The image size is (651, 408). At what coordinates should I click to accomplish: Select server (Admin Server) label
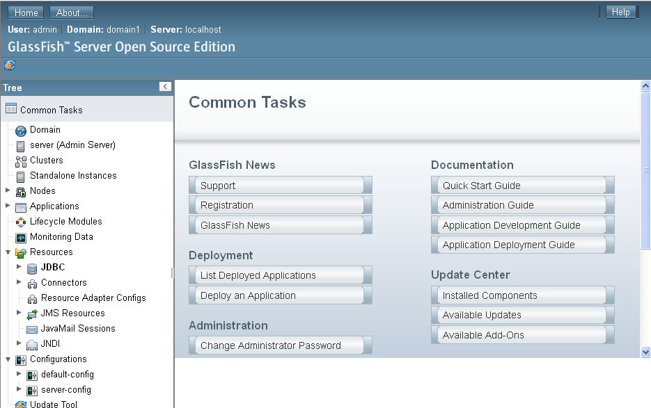72,145
